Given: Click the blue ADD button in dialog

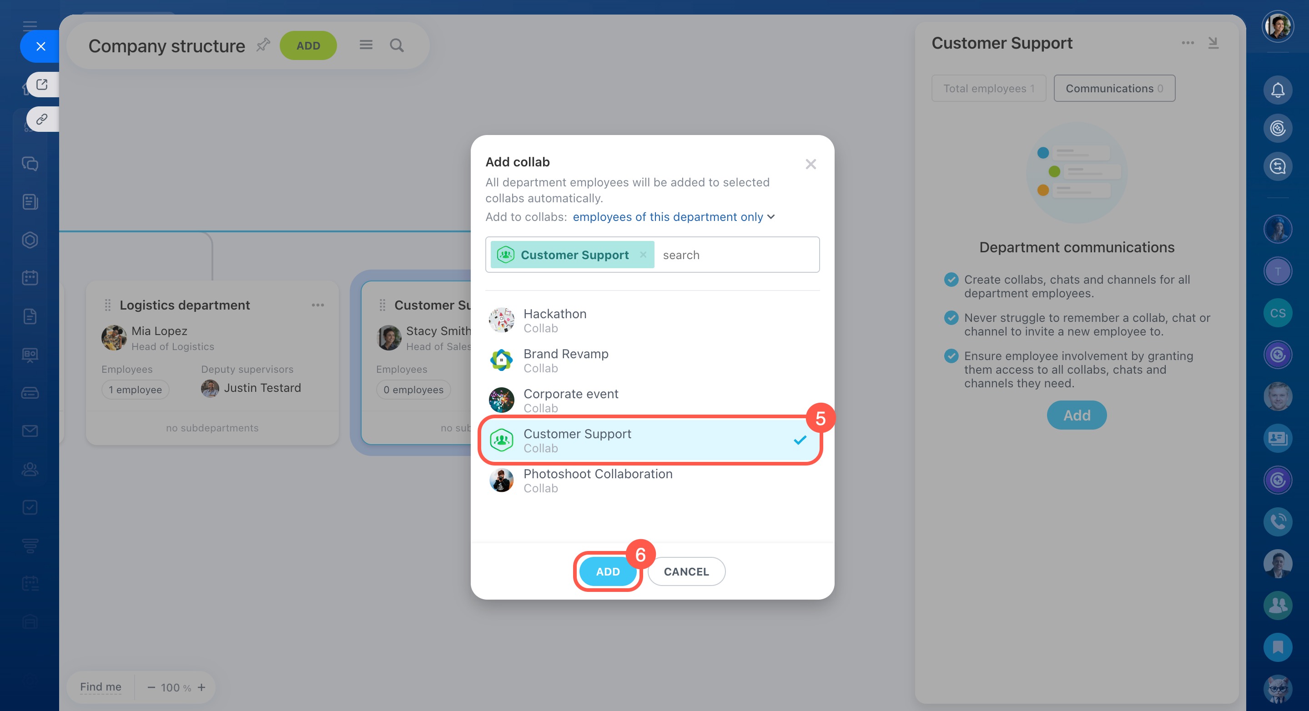Looking at the screenshot, I should point(607,571).
